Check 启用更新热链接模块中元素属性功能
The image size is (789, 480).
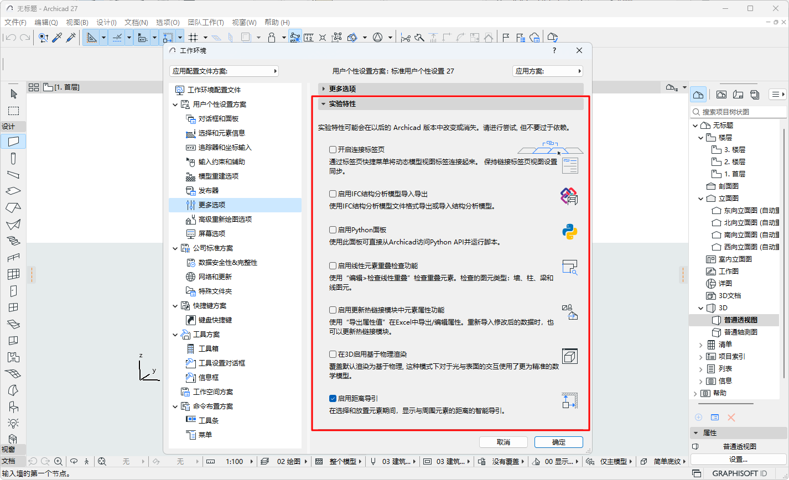333,310
